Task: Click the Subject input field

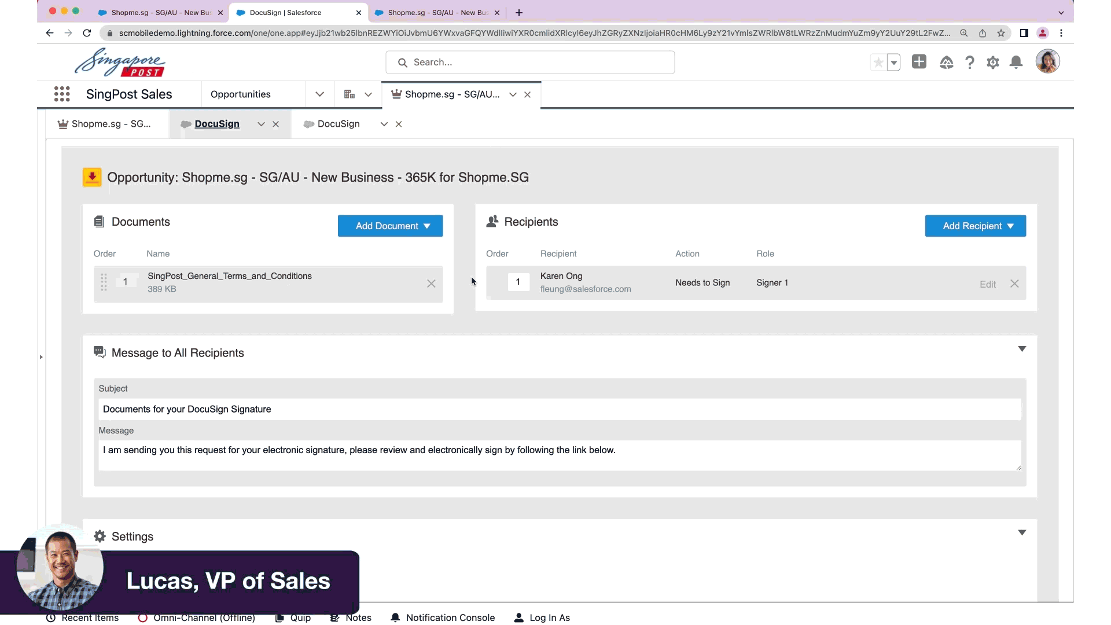Action: tap(560, 409)
